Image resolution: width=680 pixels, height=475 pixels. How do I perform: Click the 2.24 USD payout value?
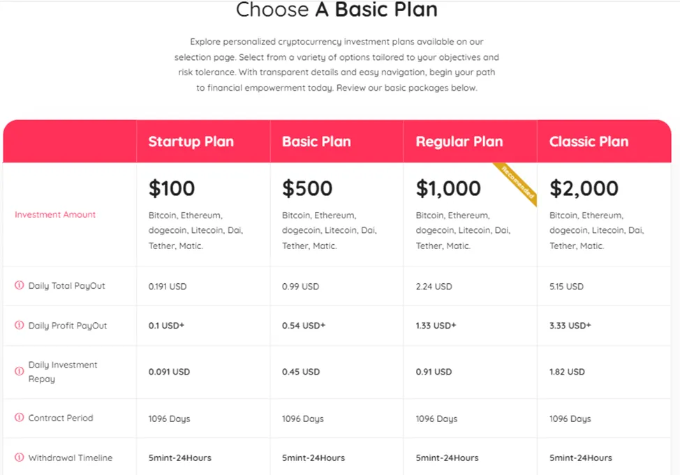tap(434, 287)
